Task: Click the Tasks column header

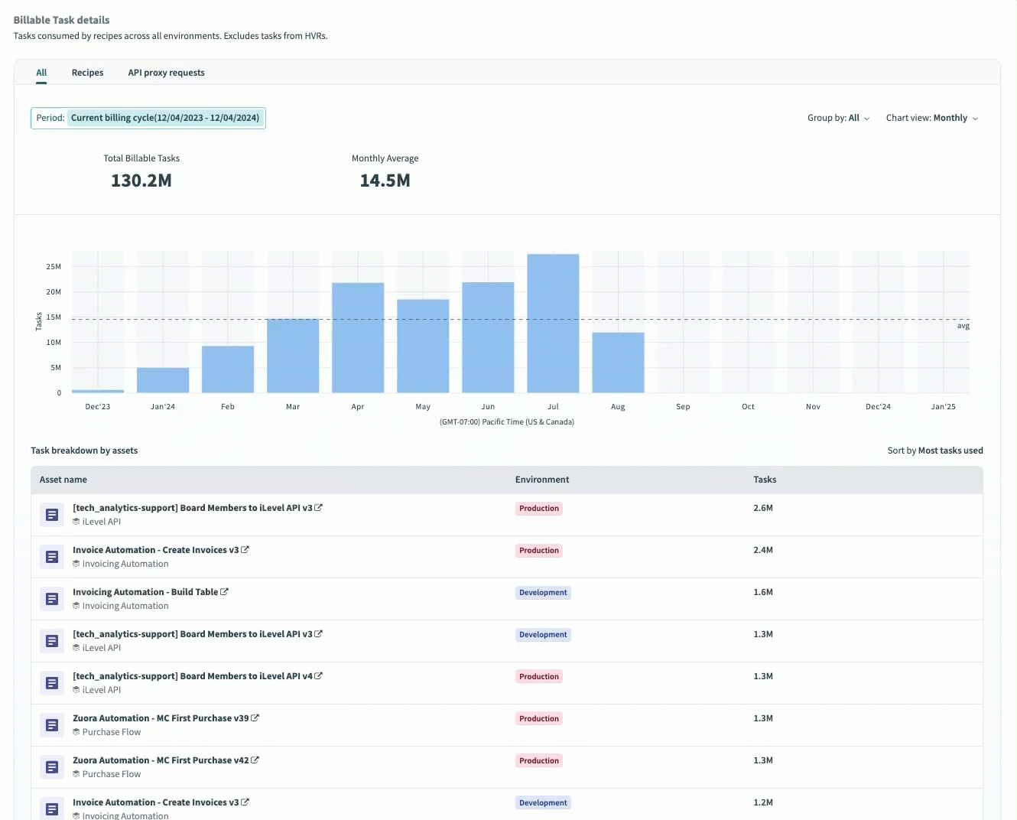Action: [765, 480]
